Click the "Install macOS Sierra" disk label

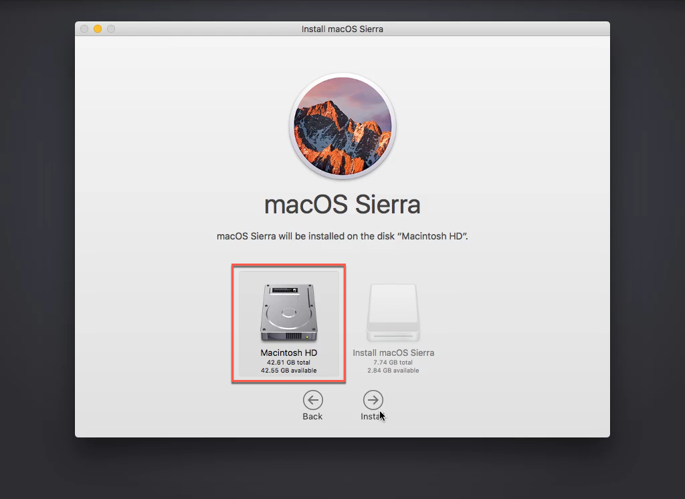click(x=393, y=353)
